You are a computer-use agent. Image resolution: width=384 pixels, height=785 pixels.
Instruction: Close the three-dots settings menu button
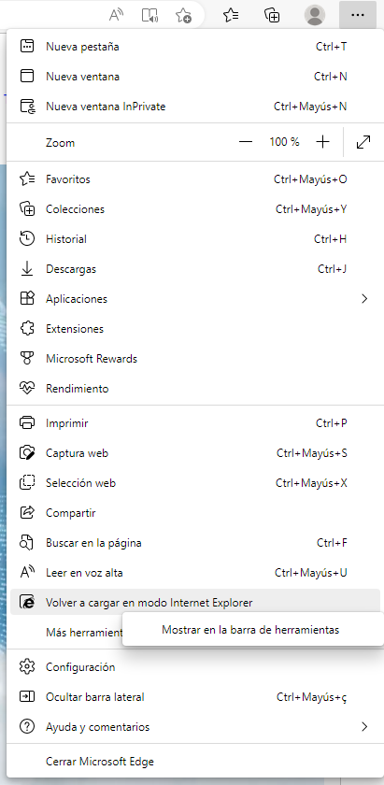[x=358, y=15]
